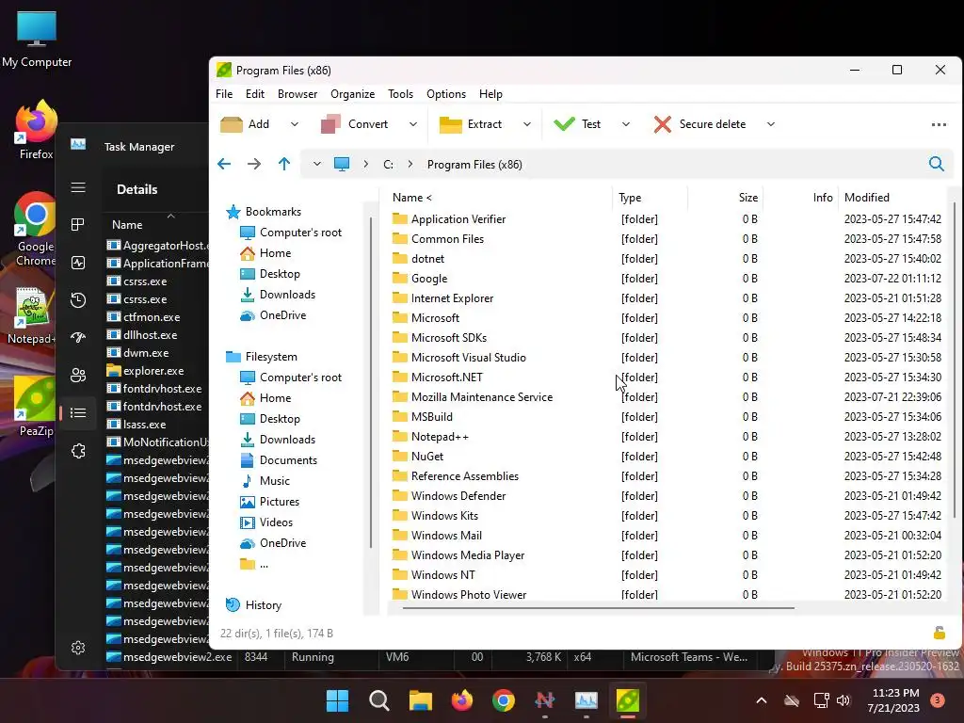
Task: Open Task Manager Startup apps icon
Action: 78,338
